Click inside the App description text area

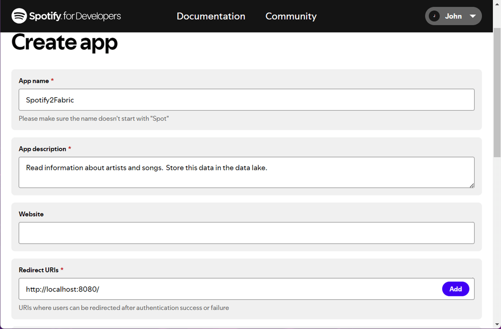(x=246, y=172)
